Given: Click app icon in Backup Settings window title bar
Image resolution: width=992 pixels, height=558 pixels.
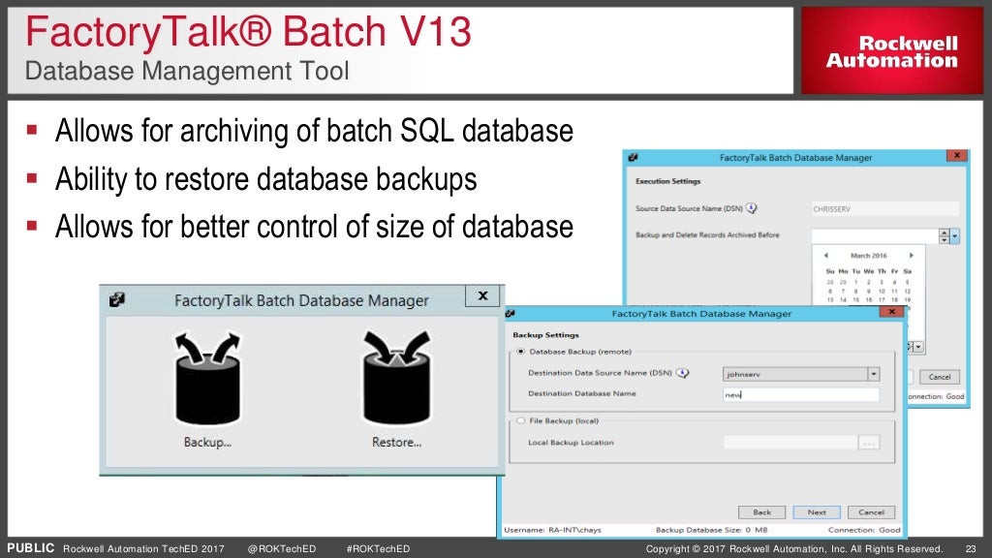Looking at the screenshot, I should 510,313.
